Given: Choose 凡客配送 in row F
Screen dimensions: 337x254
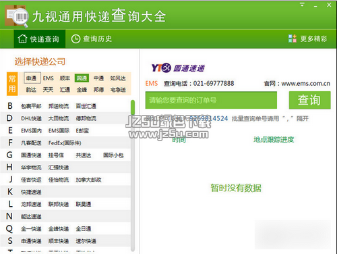Looking at the screenshot, I should pos(31,143).
